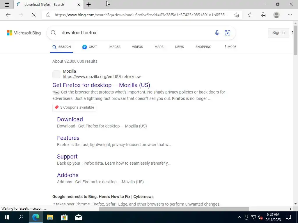
Task: Click About 92,000,000 results text
Action: pos(75,61)
